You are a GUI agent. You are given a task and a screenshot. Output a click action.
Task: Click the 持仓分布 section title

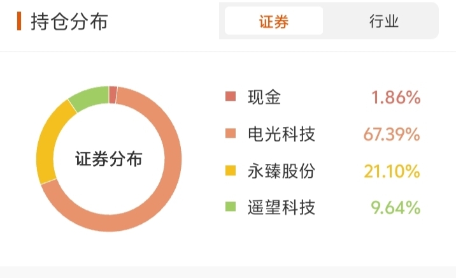(x=69, y=21)
